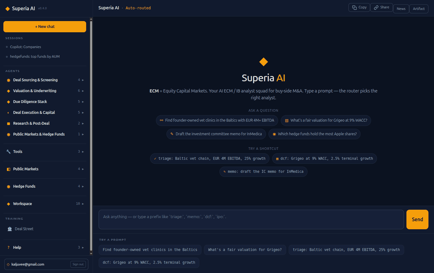Focus the Ask anything input field

[x=251, y=219]
